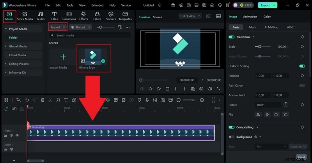Image resolution: width=312 pixels, height=163 pixels.
Task: Open the Full Quality dropdown
Action: [190, 16]
